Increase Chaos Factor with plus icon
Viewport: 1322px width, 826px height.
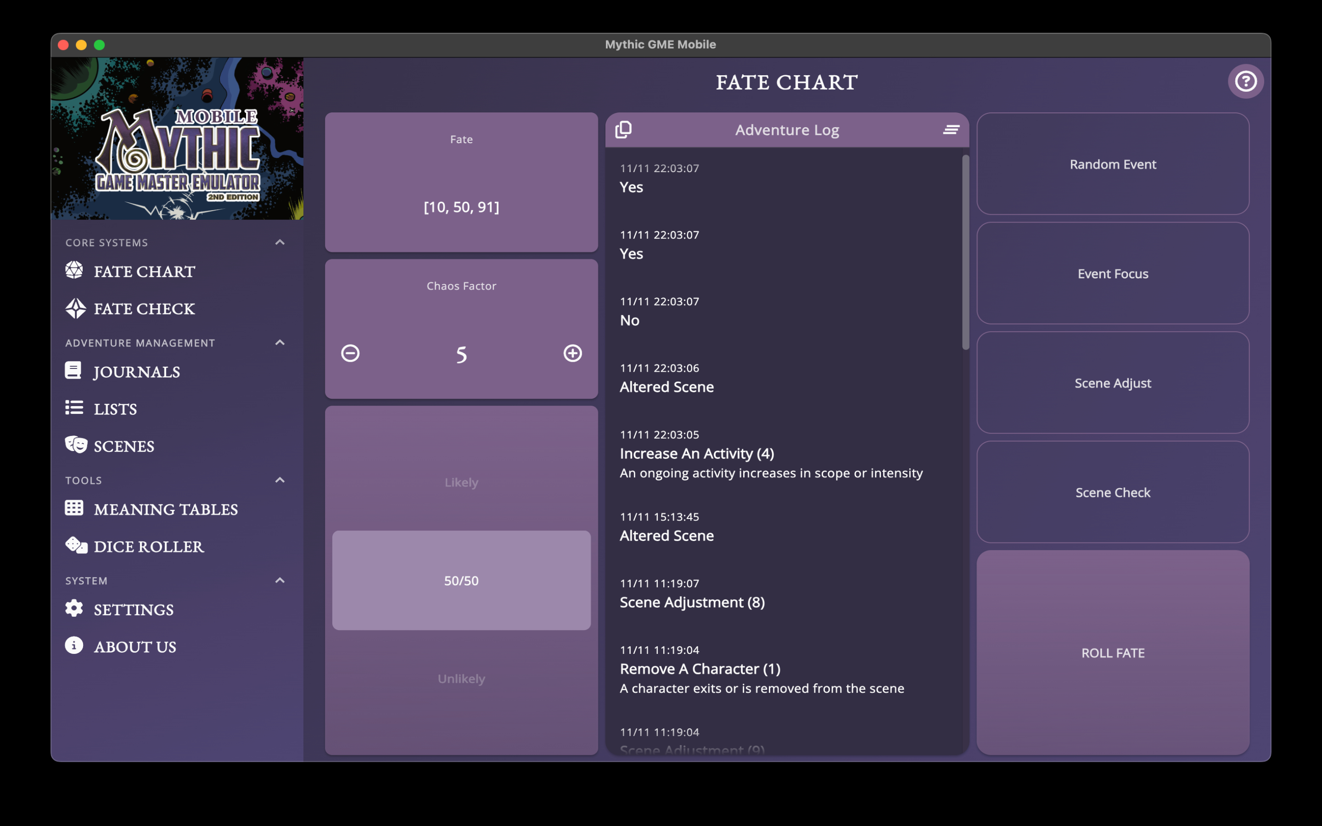(572, 353)
